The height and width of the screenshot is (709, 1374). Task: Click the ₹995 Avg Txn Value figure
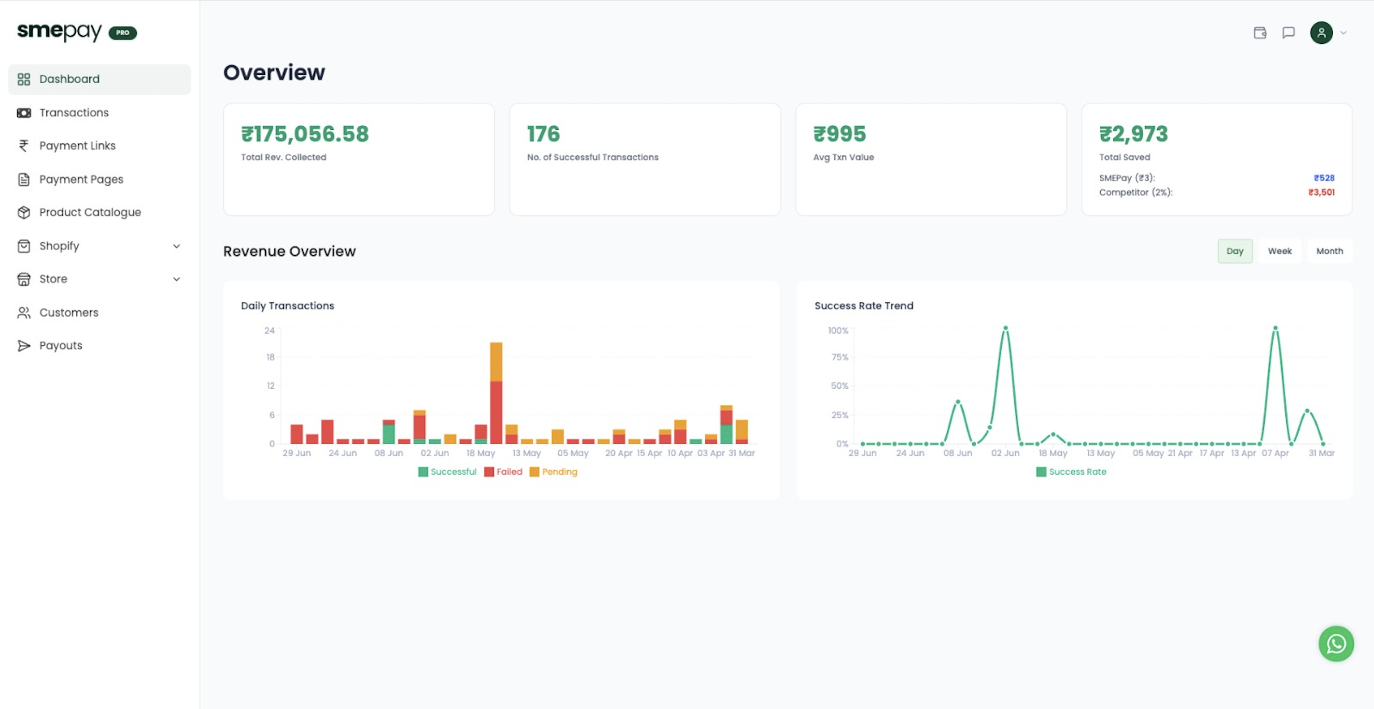point(840,134)
